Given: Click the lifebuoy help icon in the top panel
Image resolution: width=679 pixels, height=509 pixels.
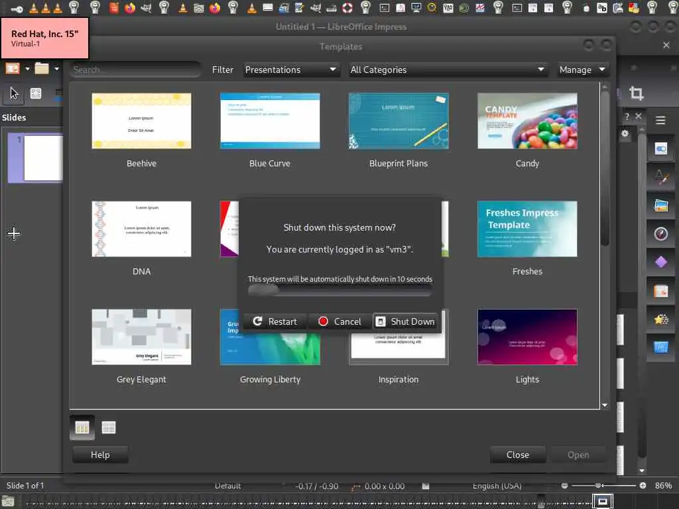Looking at the screenshot, I should pyautogui.click(x=347, y=7).
